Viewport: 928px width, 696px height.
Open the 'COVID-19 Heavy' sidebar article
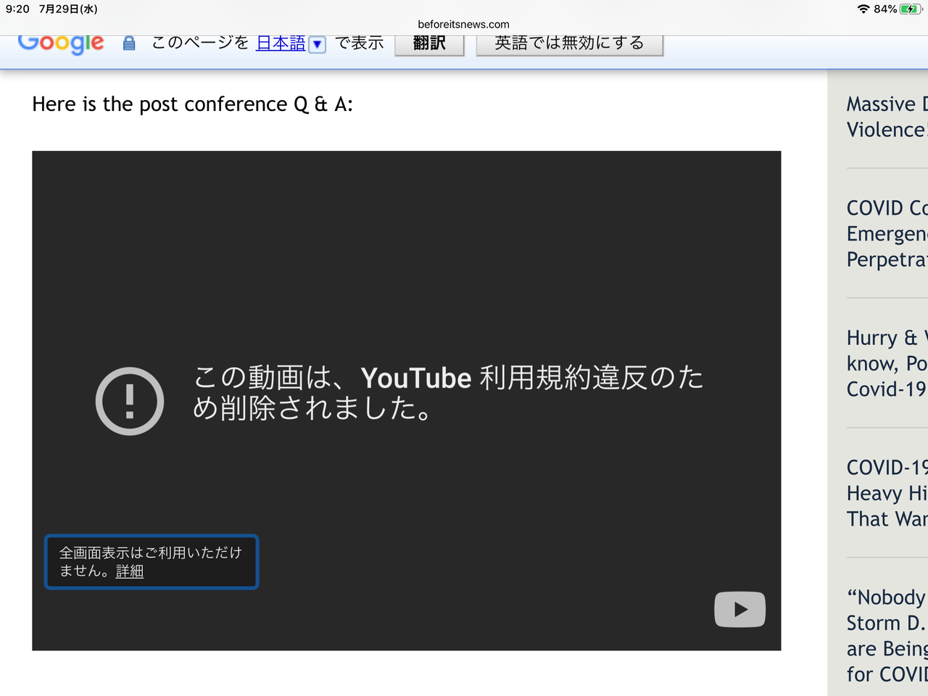click(x=887, y=493)
